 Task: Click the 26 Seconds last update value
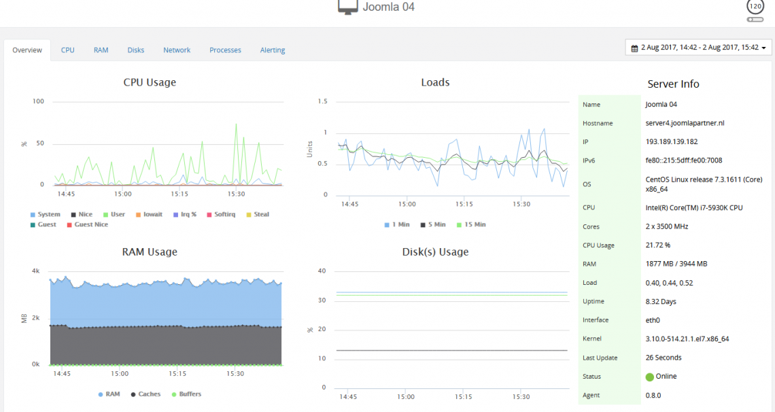[664, 358]
